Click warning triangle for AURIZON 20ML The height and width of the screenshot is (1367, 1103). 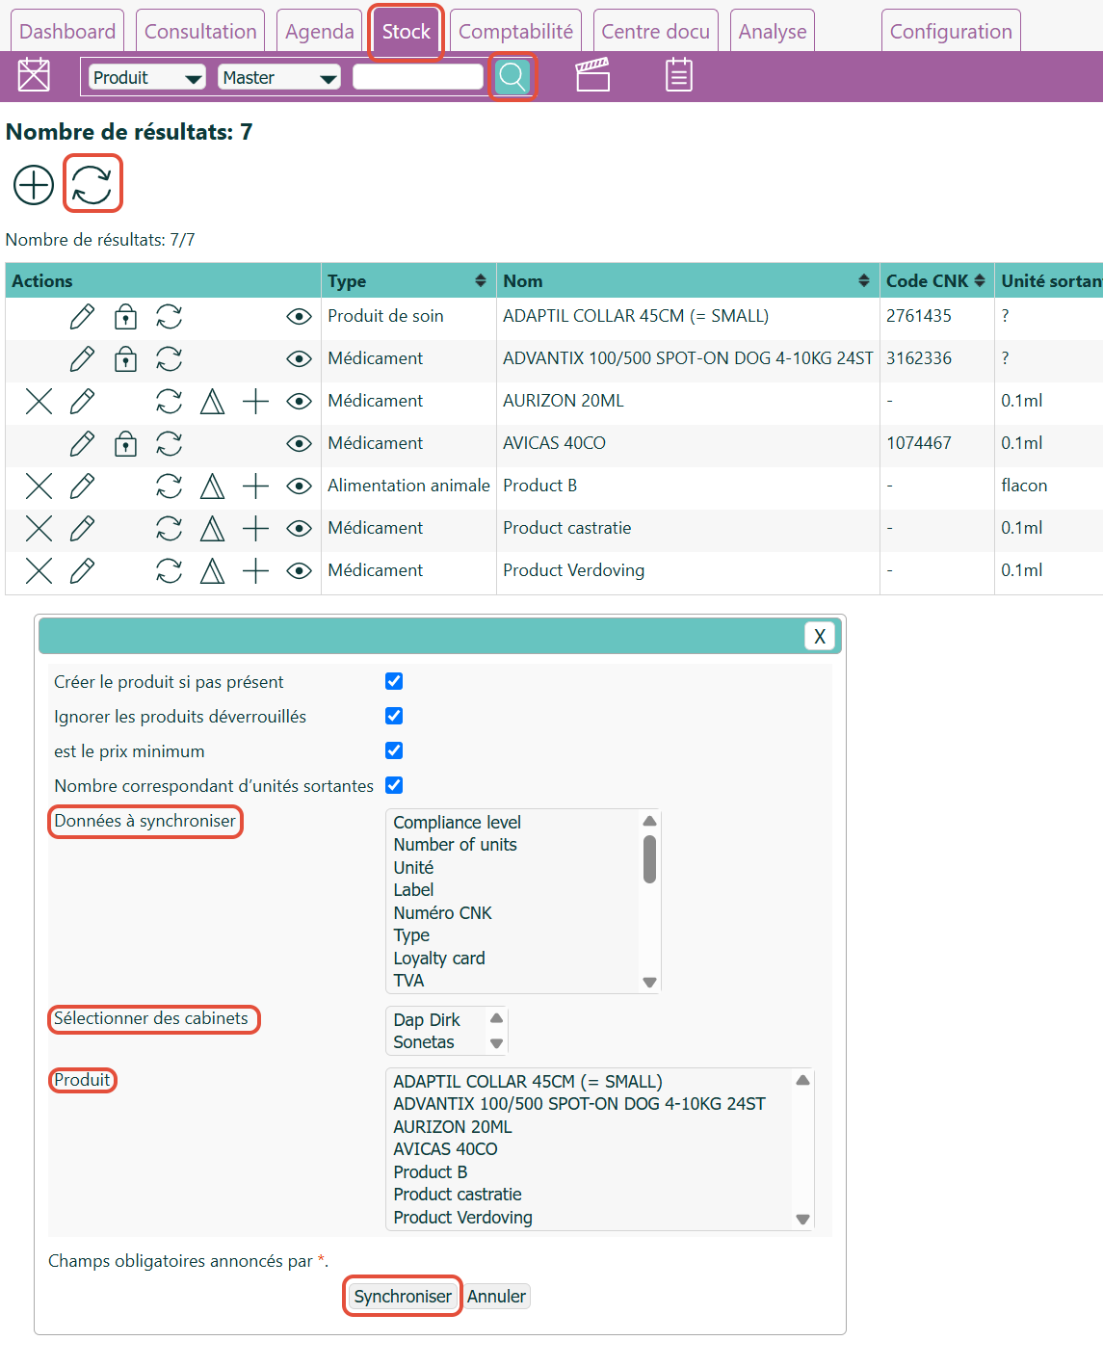click(x=212, y=402)
